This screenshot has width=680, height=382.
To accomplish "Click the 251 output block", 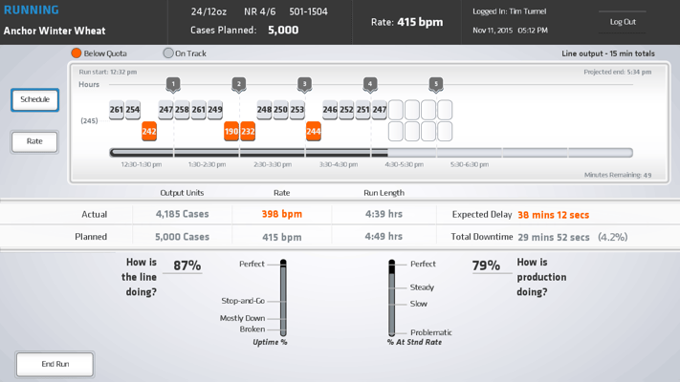I will [363, 110].
